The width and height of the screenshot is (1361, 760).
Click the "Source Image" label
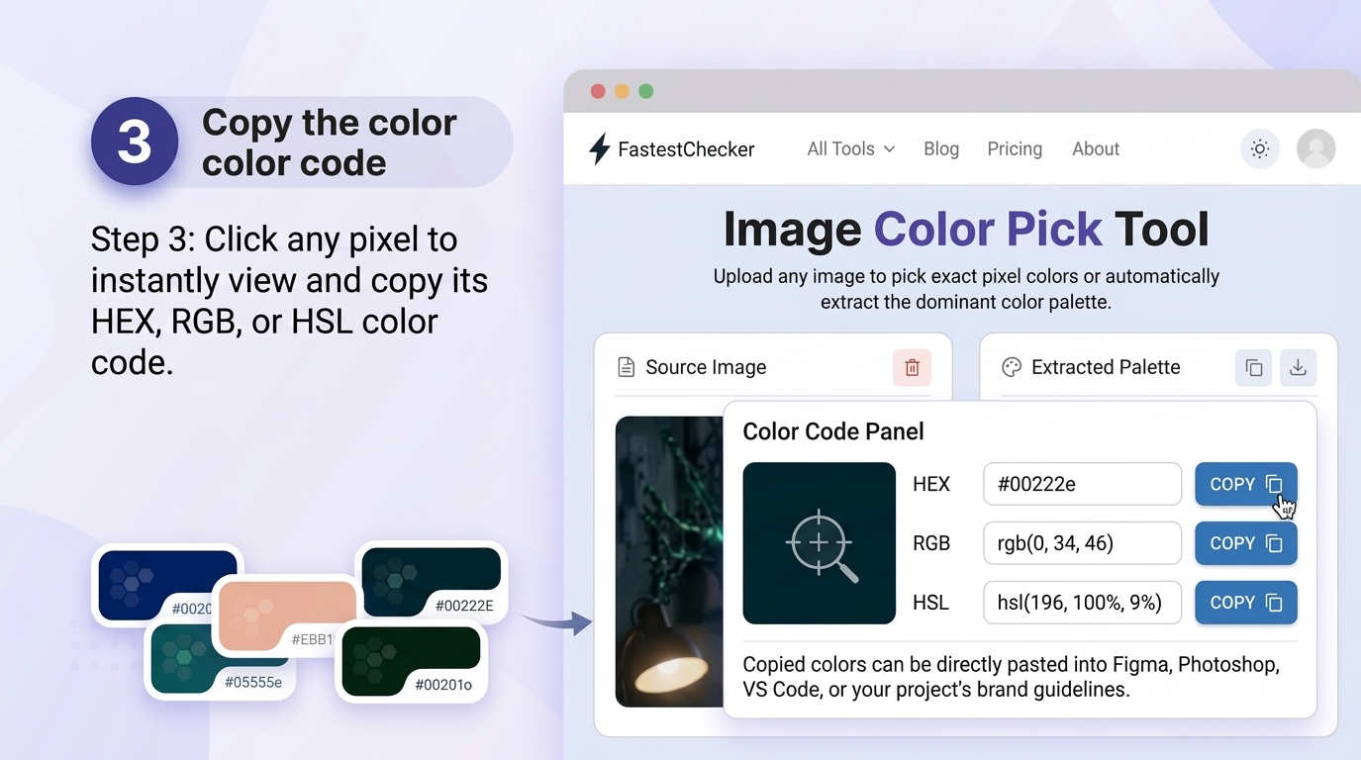706,367
